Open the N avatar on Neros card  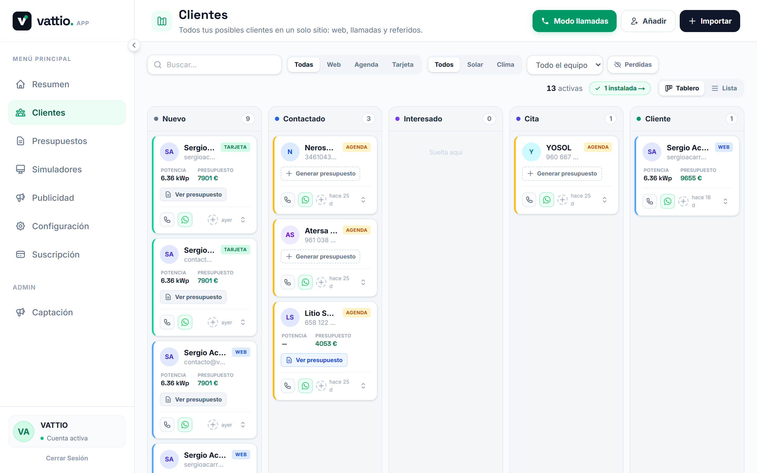pyautogui.click(x=290, y=152)
